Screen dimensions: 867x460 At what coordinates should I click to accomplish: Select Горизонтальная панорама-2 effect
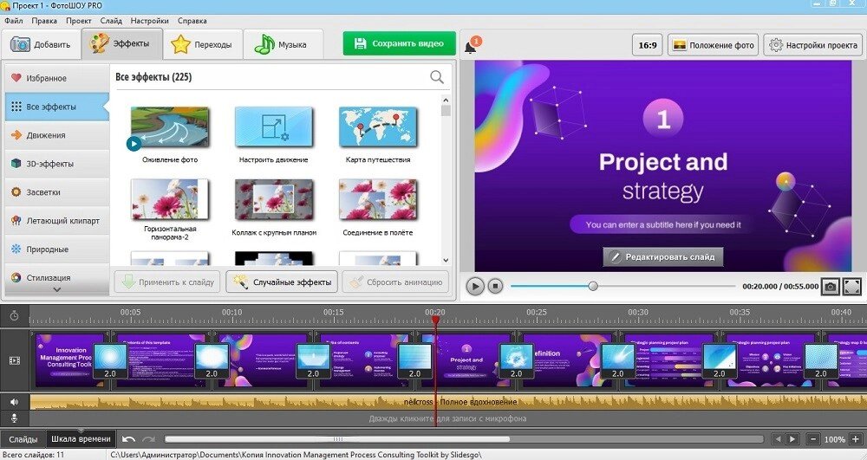[170, 199]
